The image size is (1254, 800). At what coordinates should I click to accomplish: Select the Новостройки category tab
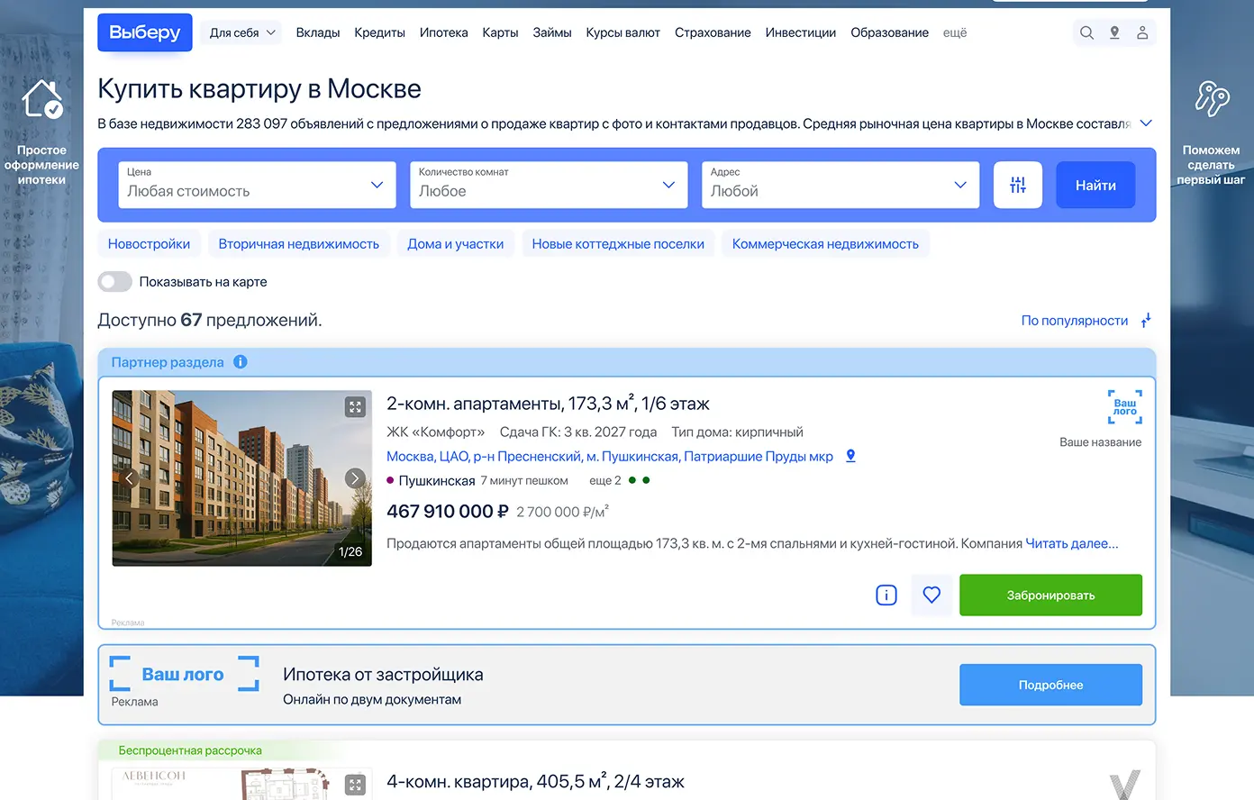[x=149, y=244]
